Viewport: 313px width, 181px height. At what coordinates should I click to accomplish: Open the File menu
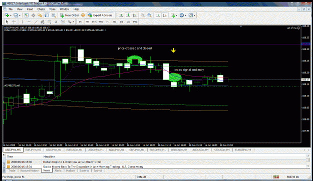[11, 9]
